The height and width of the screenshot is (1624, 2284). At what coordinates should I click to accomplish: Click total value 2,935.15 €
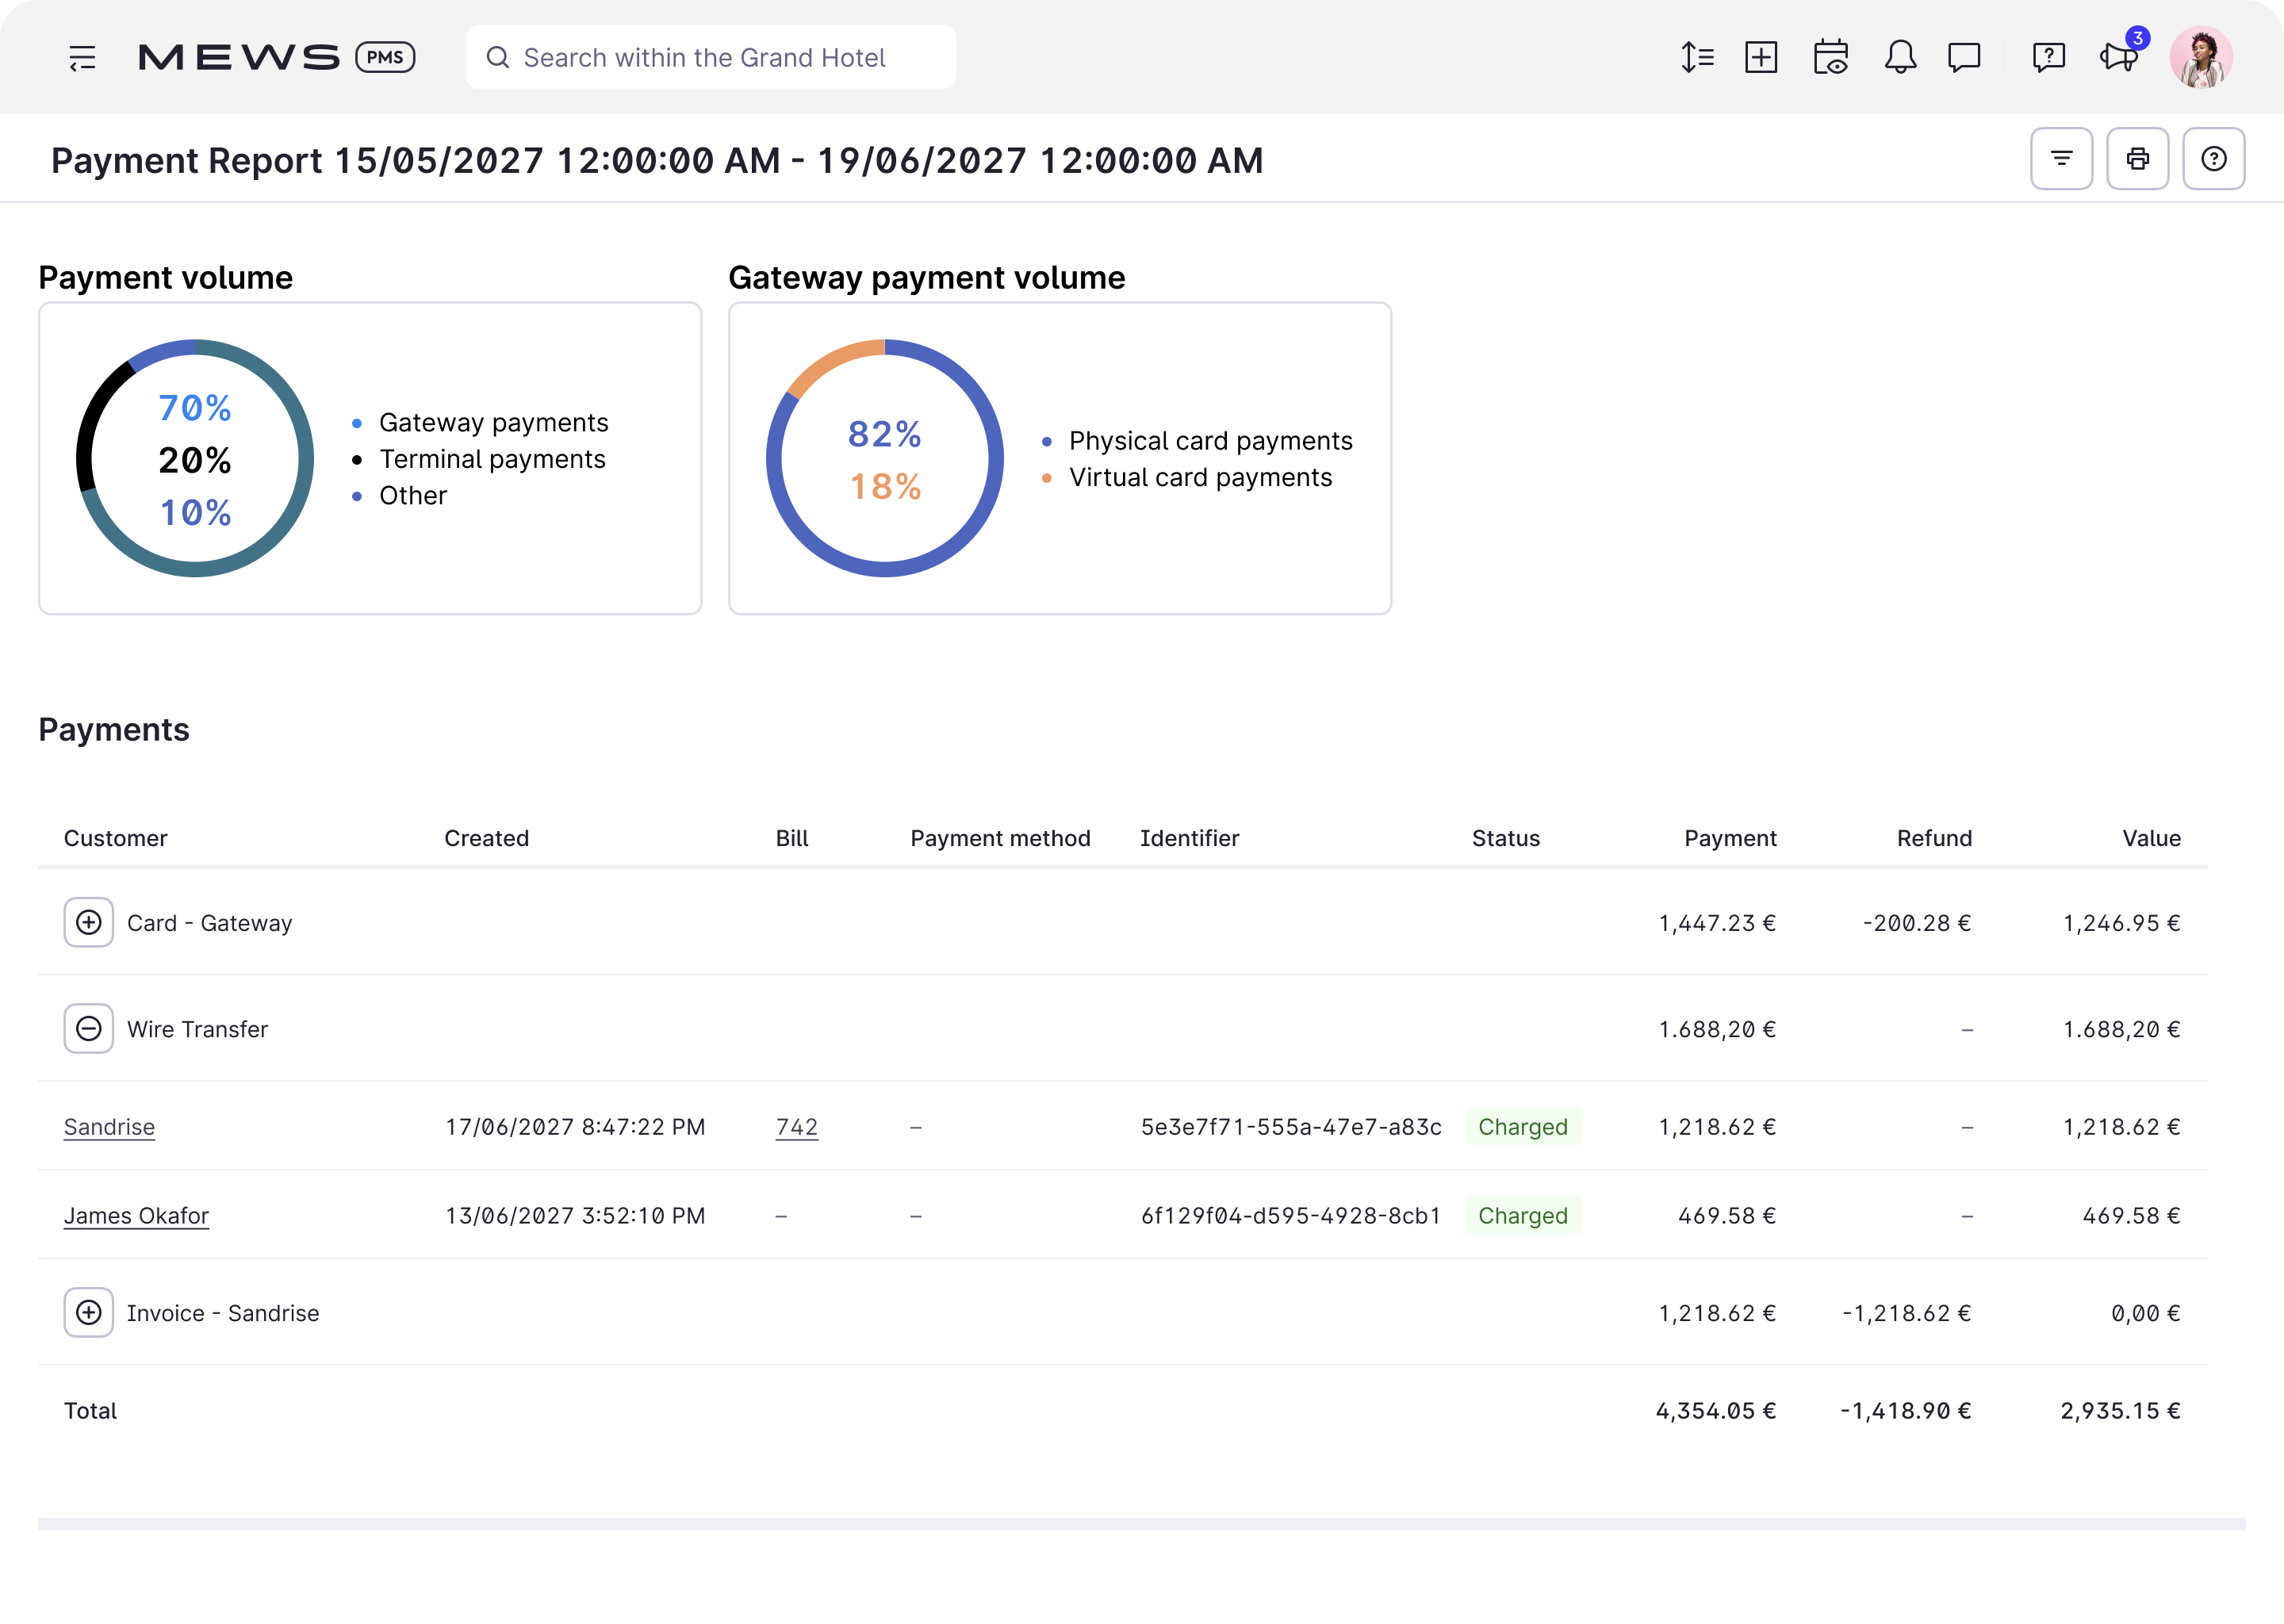tap(2120, 1411)
